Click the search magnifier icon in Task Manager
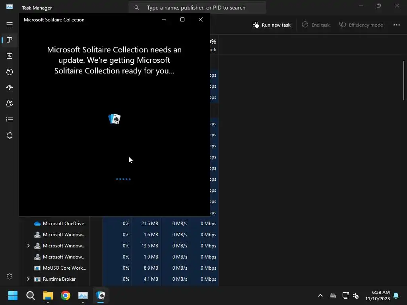407x305 pixels. coord(137,8)
